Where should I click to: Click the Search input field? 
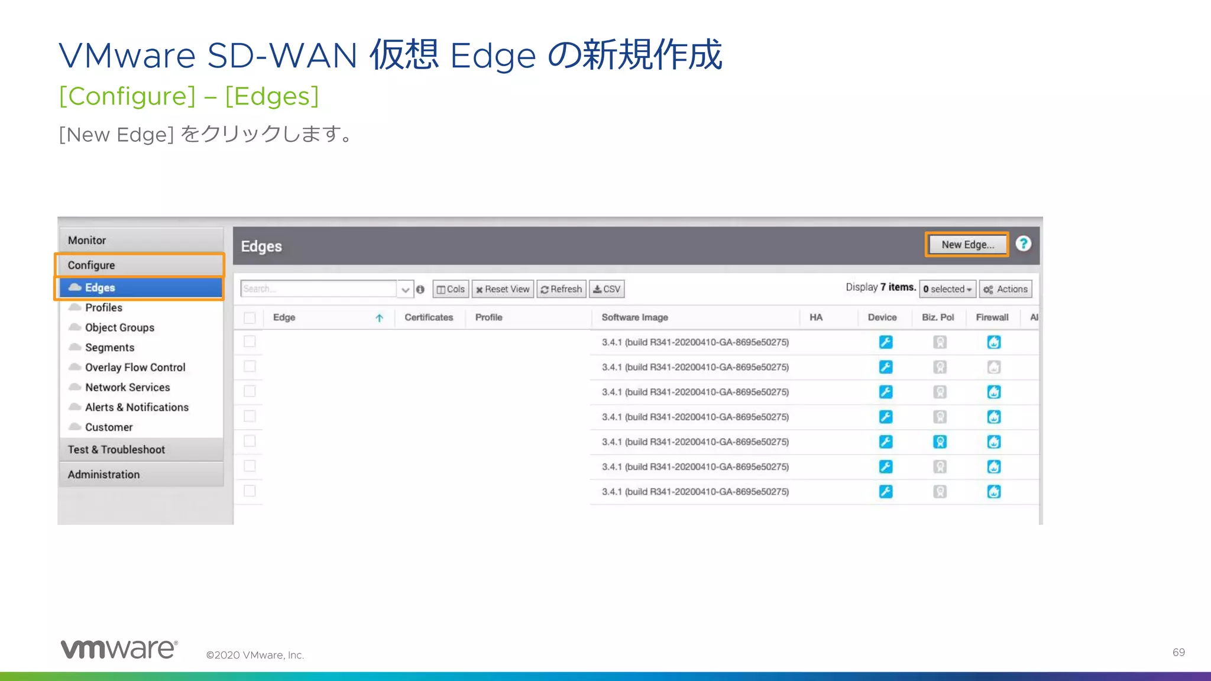pos(318,289)
